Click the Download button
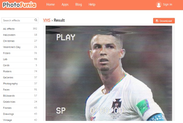 click(164, 21)
